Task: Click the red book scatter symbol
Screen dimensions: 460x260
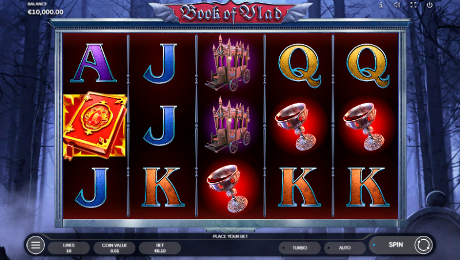Action: [x=95, y=126]
